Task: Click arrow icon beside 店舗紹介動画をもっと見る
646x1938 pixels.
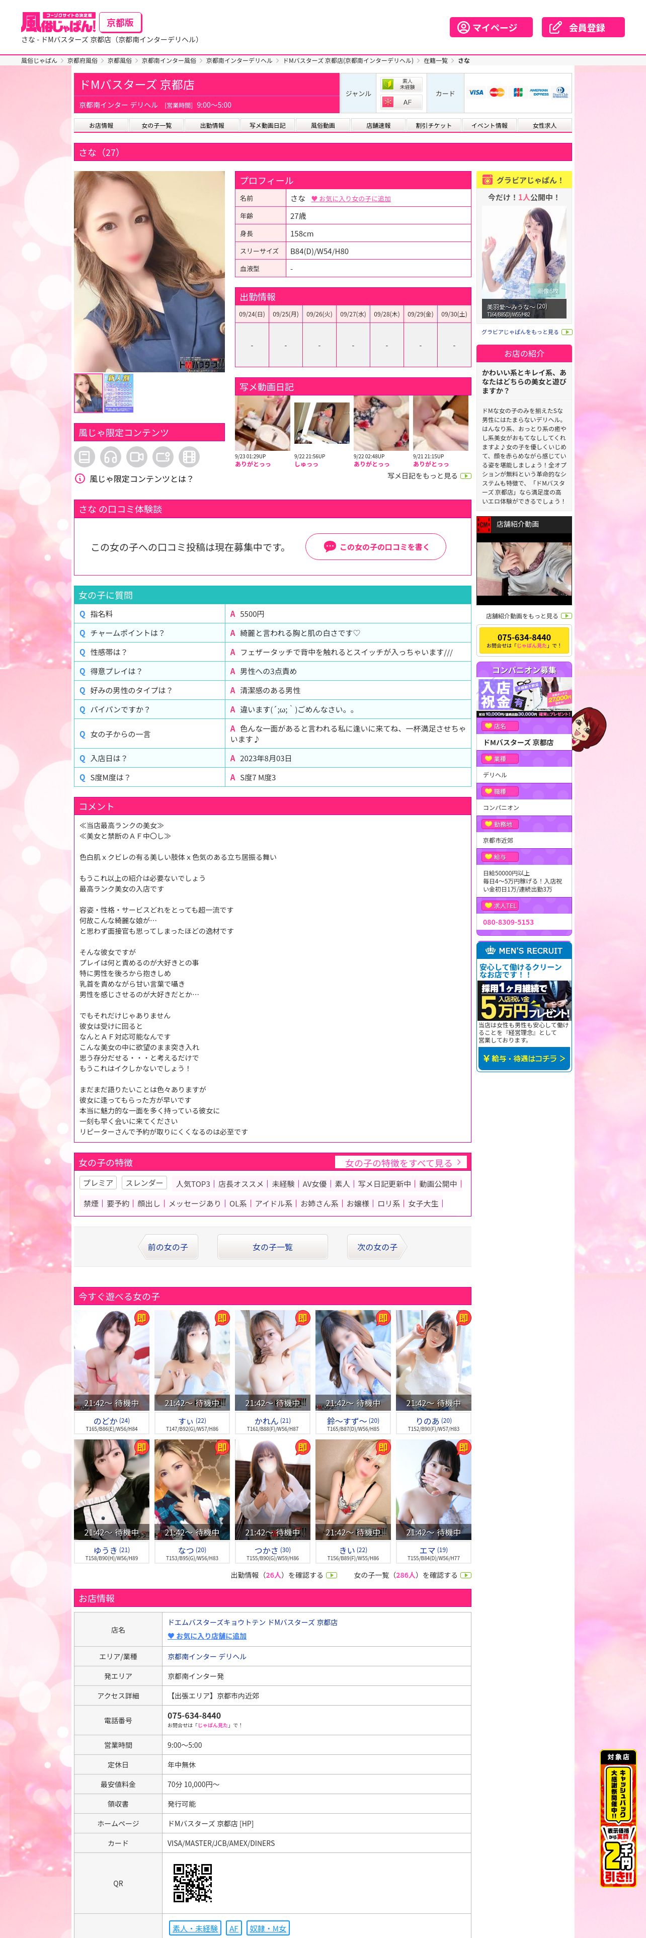Action: tap(567, 615)
